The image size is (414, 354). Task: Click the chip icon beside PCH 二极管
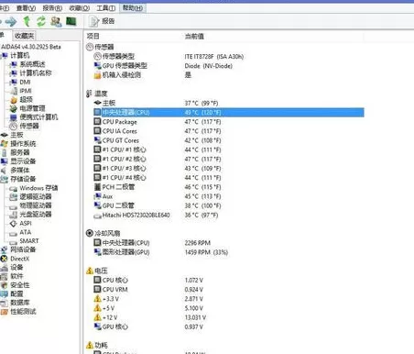point(97,187)
